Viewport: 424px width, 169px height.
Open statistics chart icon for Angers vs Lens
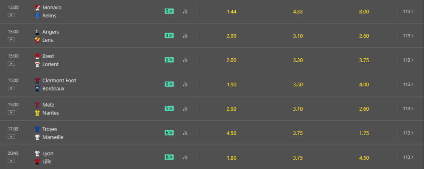pyautogui.click(x=185, y=35)
